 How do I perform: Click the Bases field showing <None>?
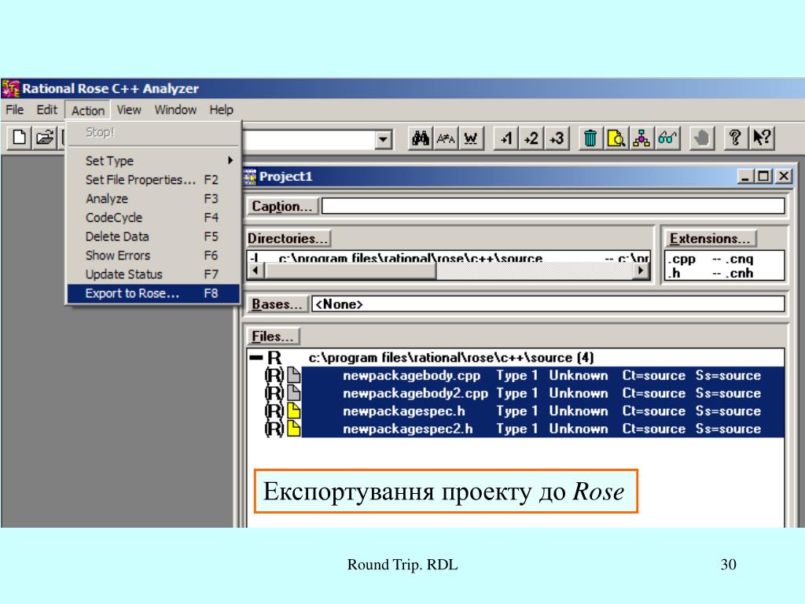[x=548, y=304]
